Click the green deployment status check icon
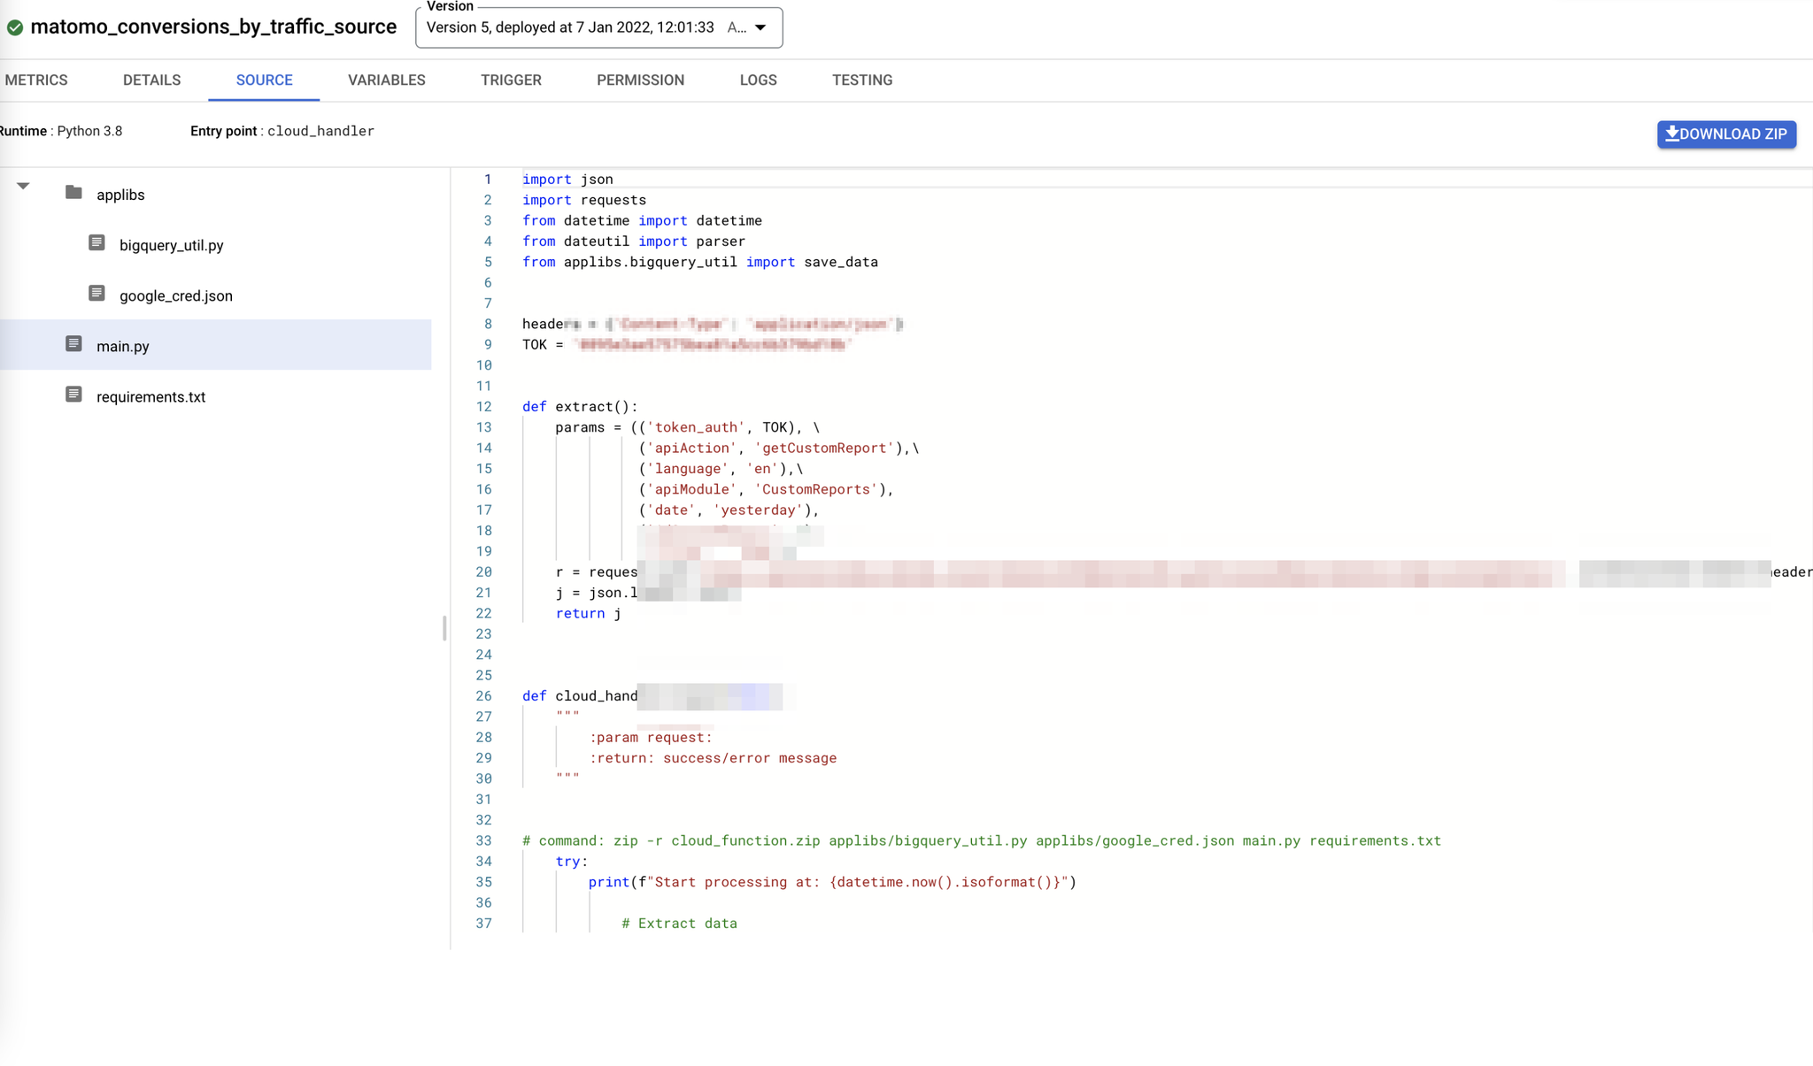This screenshot has height=1066, width=1813. coord(15,27)
